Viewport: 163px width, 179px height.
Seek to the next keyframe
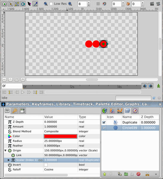(35, 92)
